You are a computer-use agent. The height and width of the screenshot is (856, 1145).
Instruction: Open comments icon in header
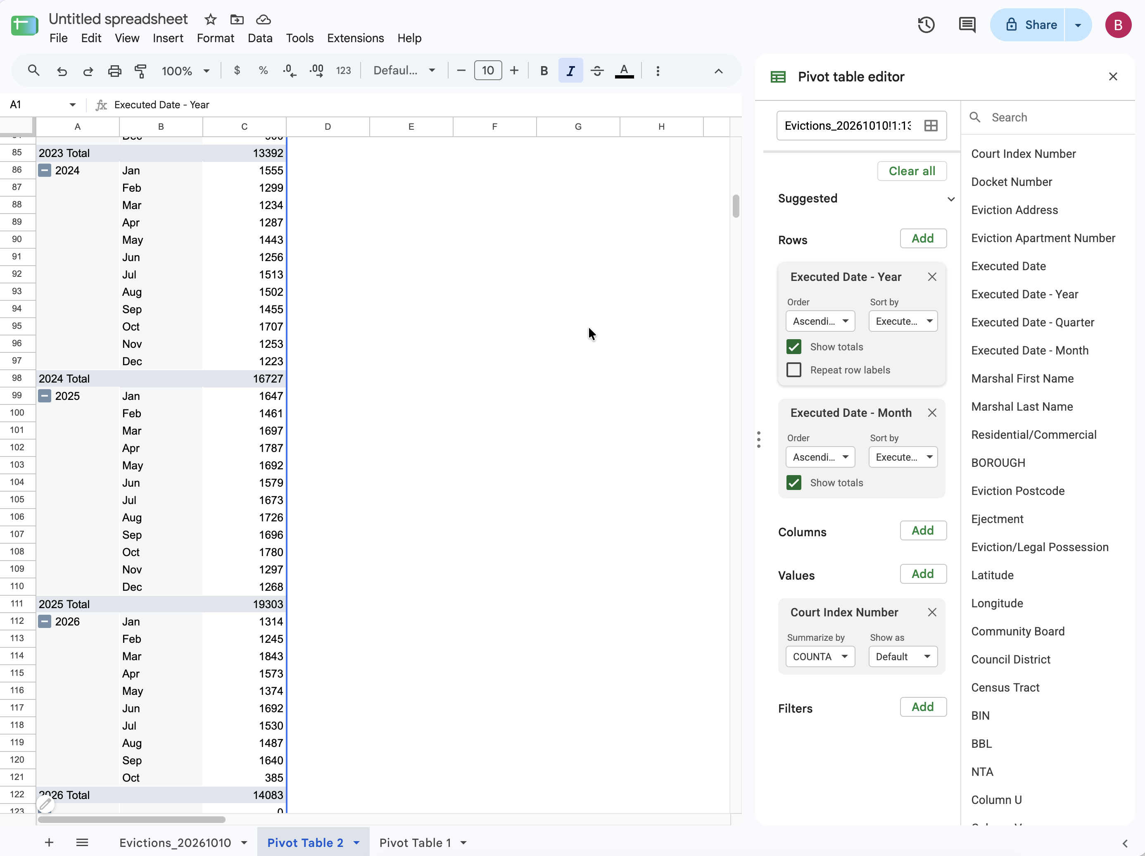click(x=967, y=25)
